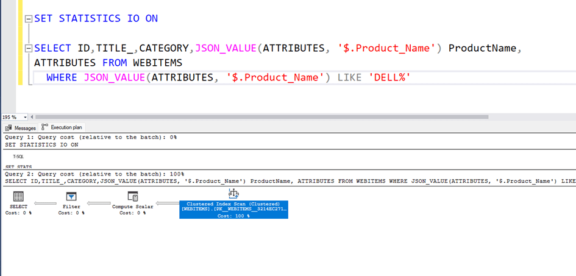Open the Execution plan tab

[x=62, y=127]
